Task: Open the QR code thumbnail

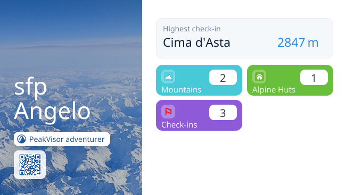Action: click(30, 165)
